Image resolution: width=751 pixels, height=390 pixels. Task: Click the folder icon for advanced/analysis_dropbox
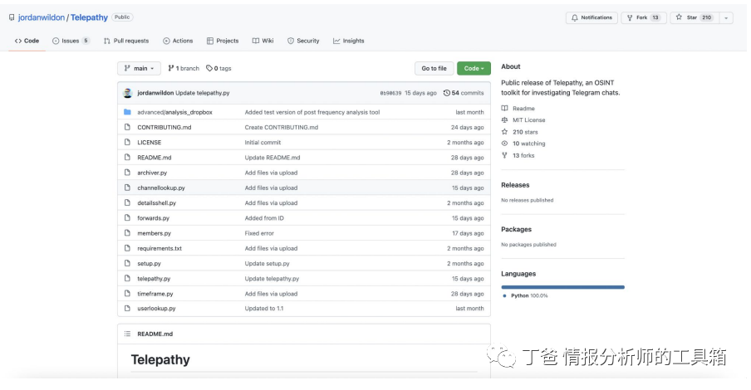click(127, 112)
